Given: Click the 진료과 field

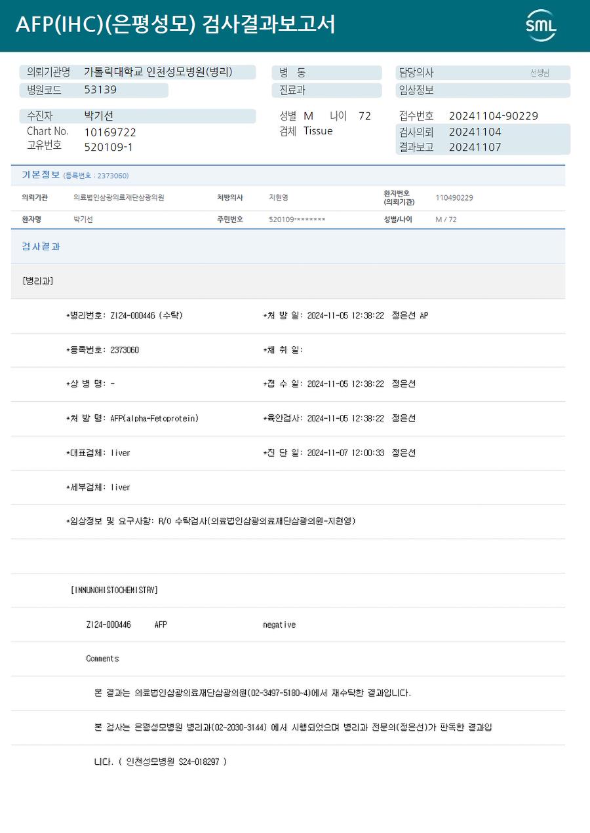Looking at the screenshot, I should 326,90.
